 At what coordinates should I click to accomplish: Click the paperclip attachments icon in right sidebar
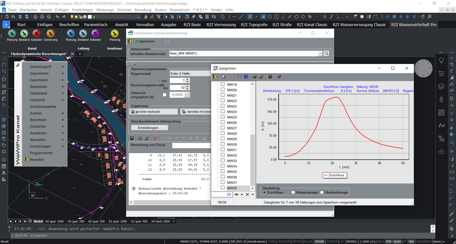pos(441,99)
